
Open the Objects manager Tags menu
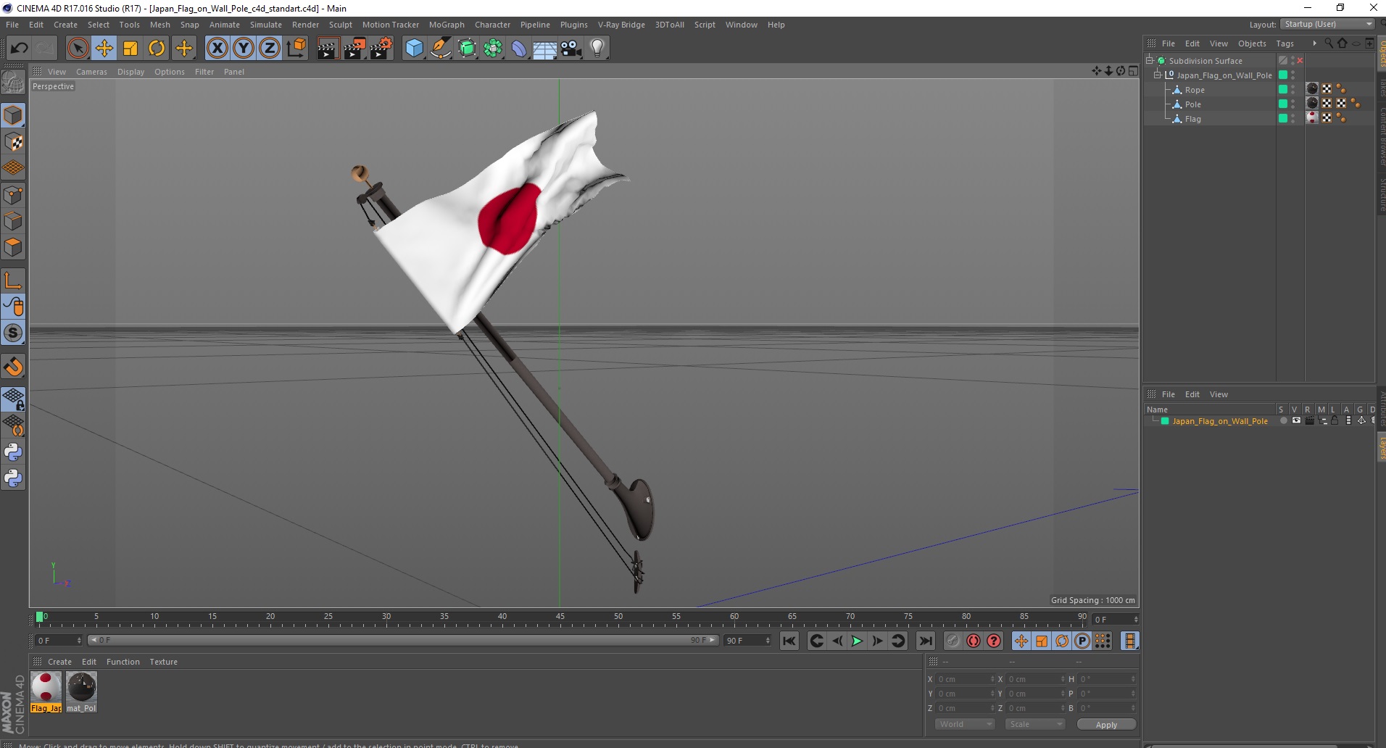1285,43
